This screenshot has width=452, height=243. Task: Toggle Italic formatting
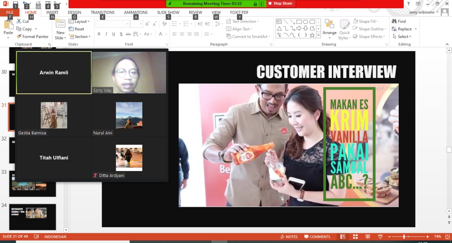point(106,34)
